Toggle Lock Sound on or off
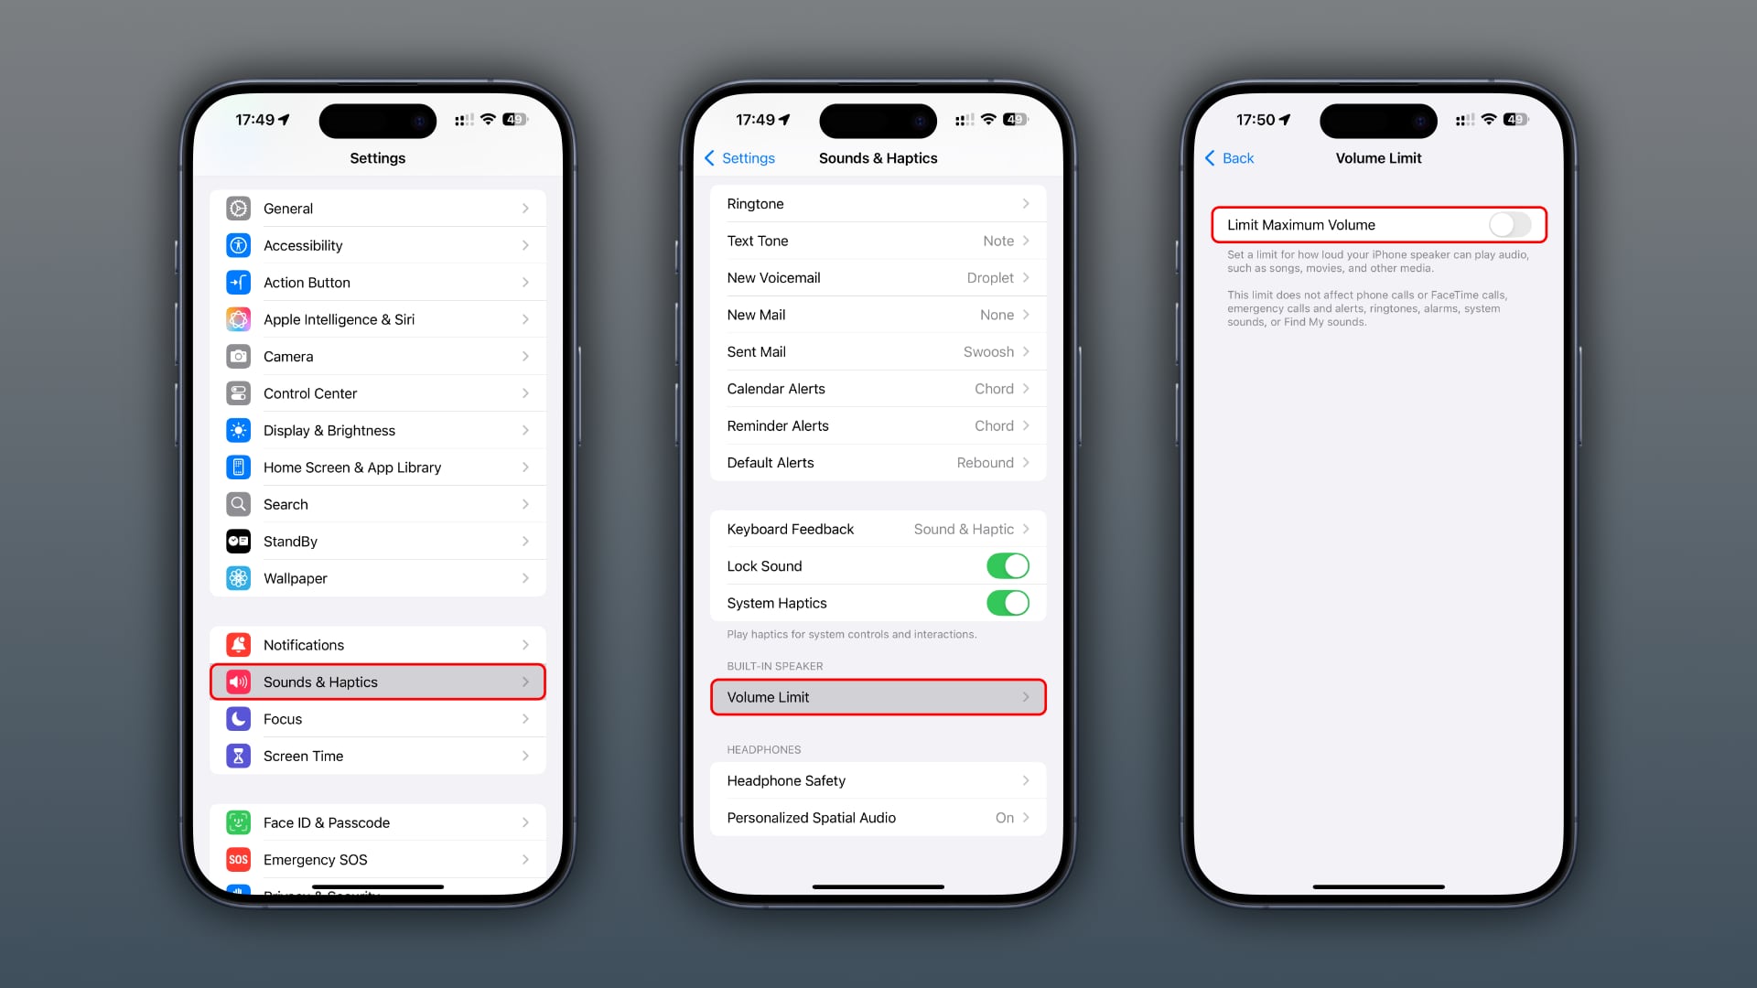Screen dimensions: 1757x988 point(1008,565)
